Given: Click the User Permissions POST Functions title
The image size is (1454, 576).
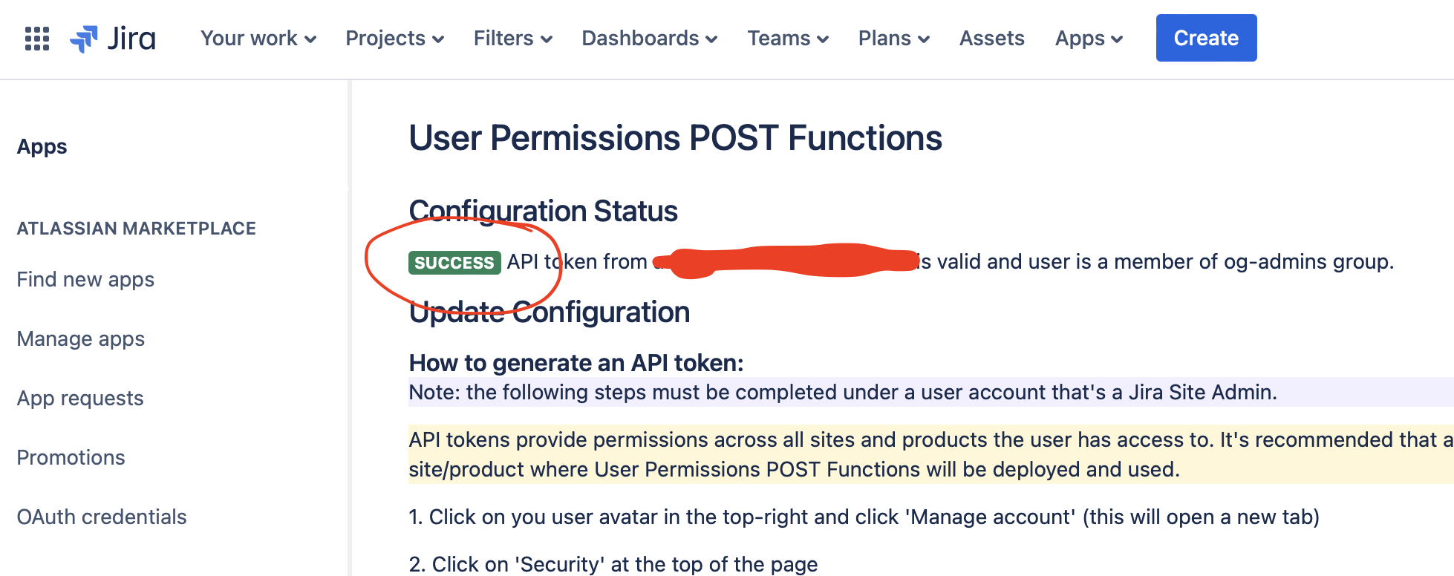Looking at the screenshot, I should [x=675, y=138].
